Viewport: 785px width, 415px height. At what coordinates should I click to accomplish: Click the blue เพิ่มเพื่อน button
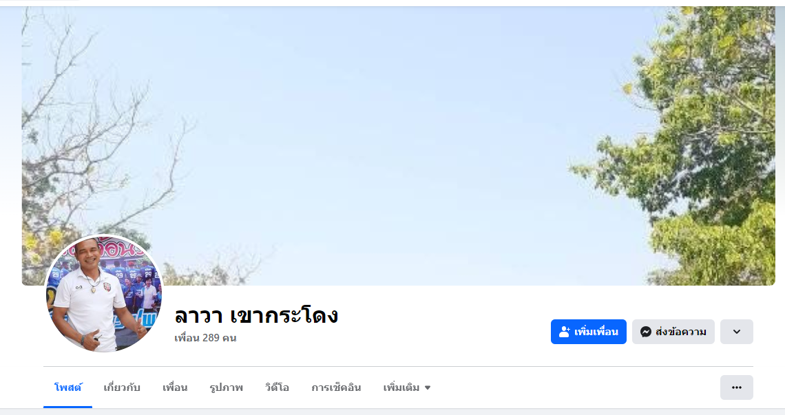(x=588, y=332)
